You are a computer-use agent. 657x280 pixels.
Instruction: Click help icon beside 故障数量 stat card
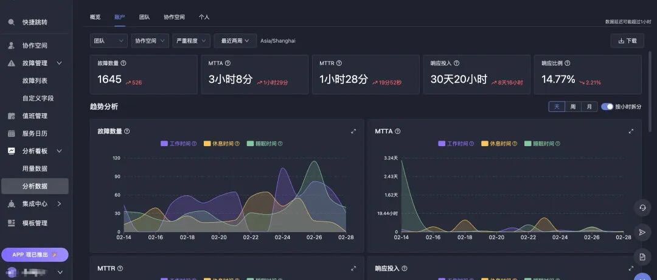123,63
